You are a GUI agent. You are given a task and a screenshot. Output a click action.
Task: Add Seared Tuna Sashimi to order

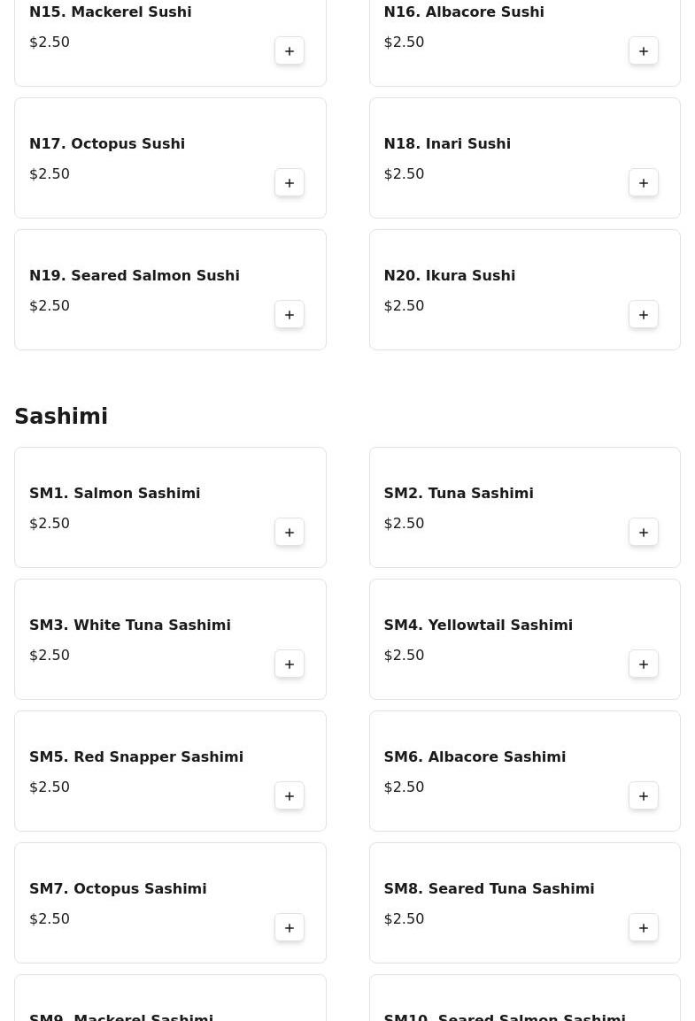(x=644, y=928)
